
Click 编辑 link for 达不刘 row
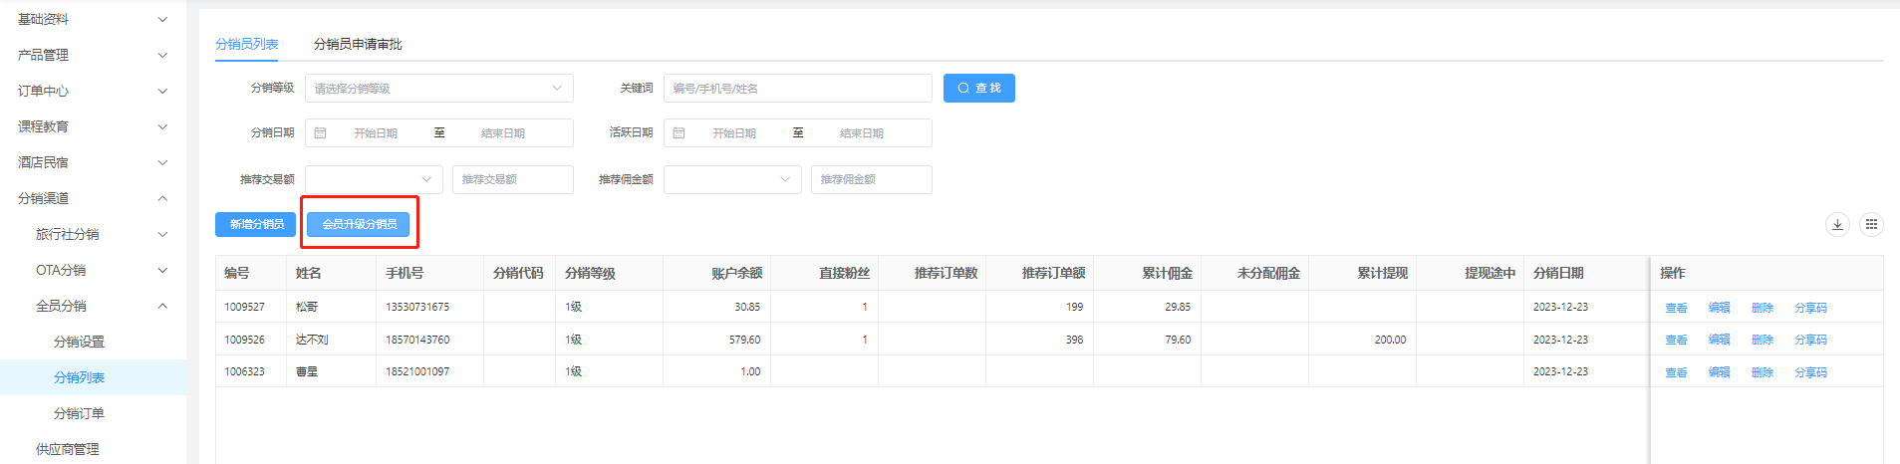pos(1719,341)
